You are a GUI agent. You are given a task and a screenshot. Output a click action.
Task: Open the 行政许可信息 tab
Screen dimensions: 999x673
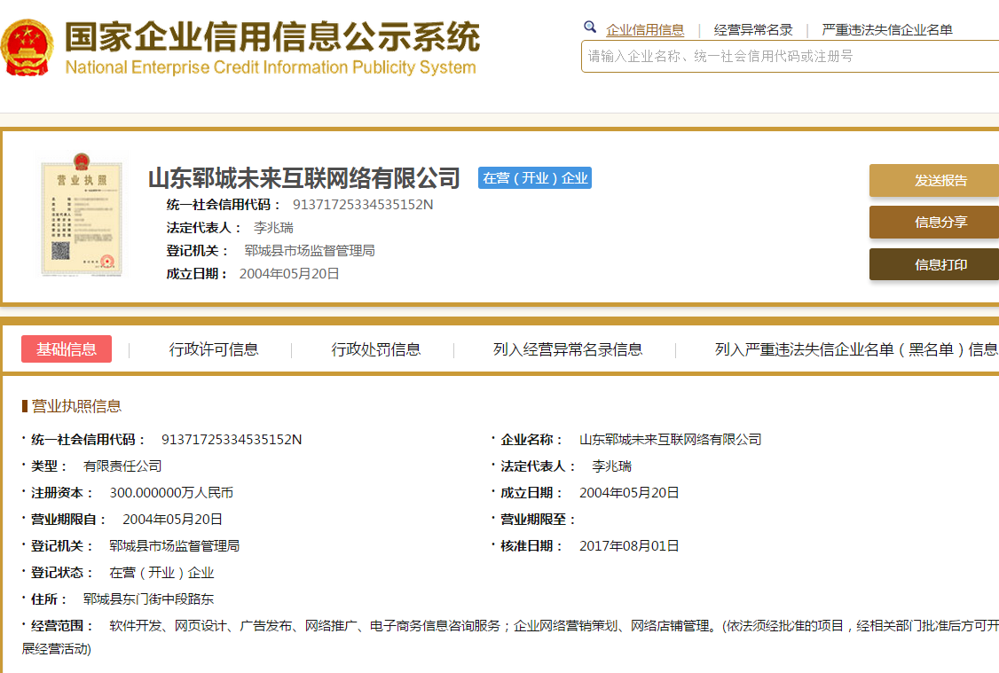(x=214, y=349)
